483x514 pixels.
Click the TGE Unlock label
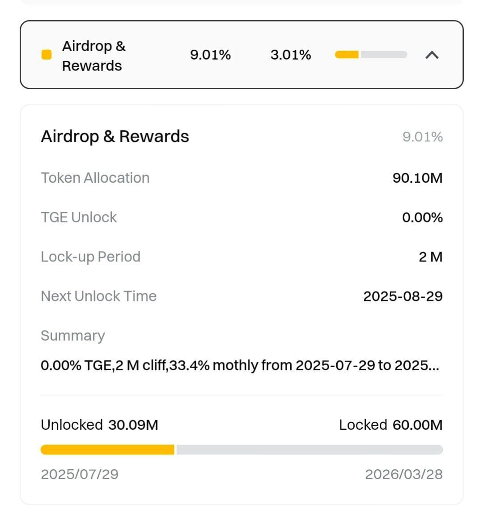79,217
